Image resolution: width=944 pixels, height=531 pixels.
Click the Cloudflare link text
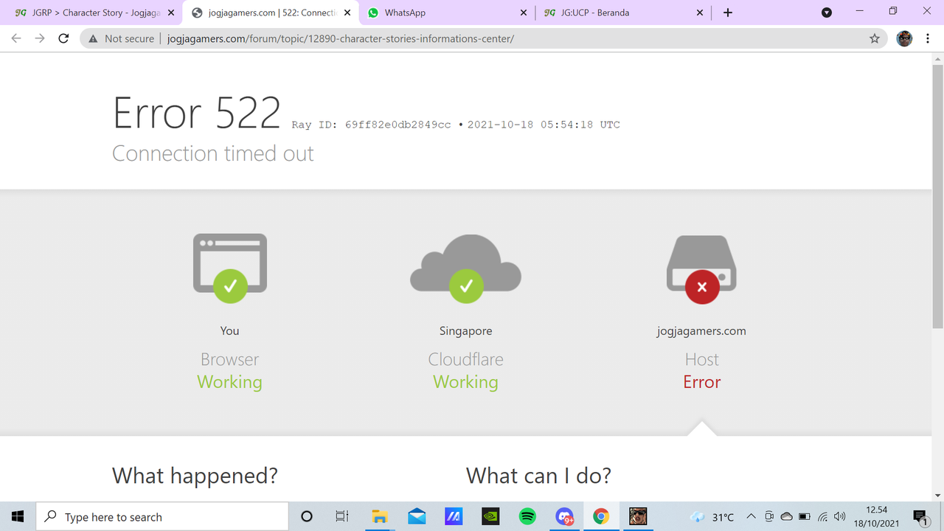pyautogui.click(x=465, y=359)
